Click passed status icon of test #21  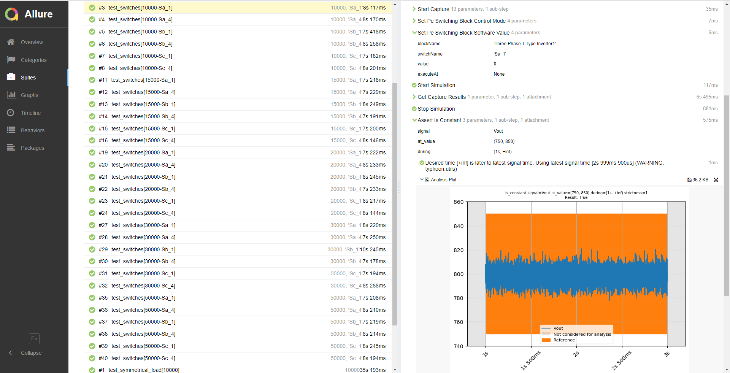[x=92, y=177]
